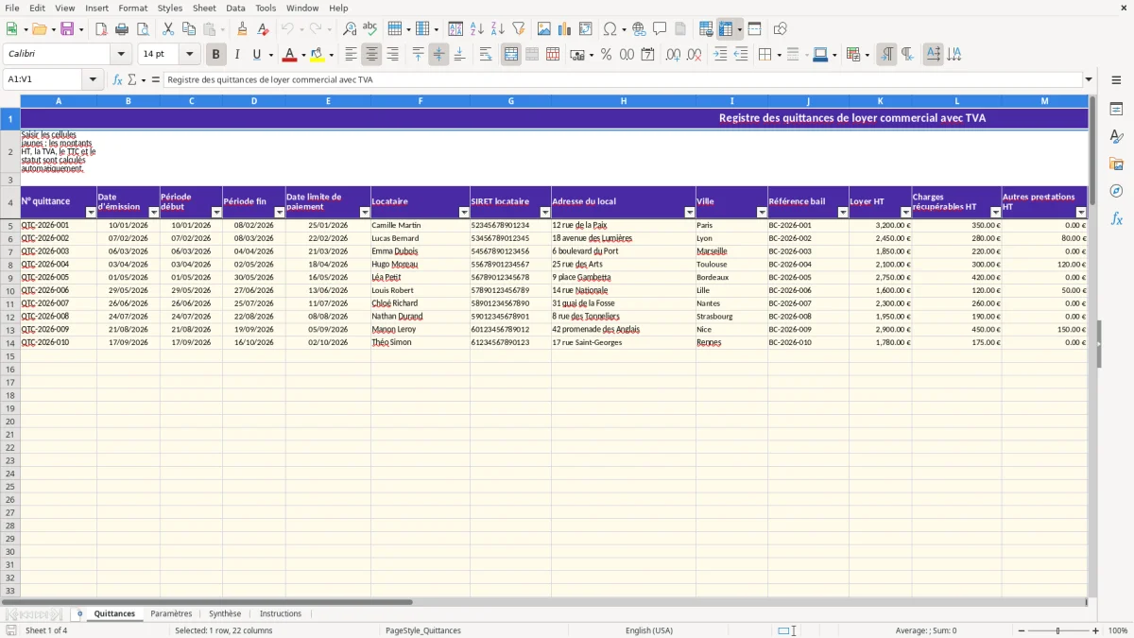The image size is (1134, 638).
Task: Switch to the Paramètres sheet tab
Action: [x=171, y=613]
